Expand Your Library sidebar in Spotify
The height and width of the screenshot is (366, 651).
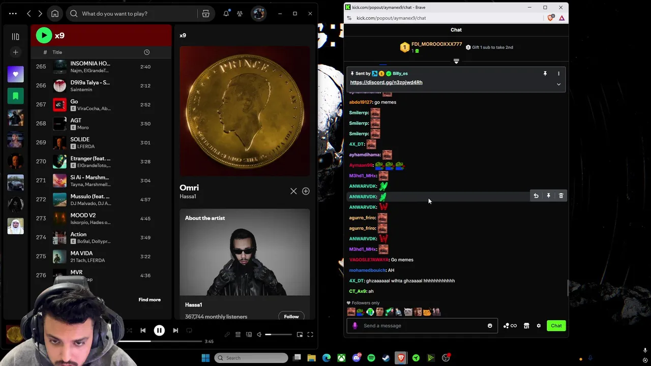[15, 36]
